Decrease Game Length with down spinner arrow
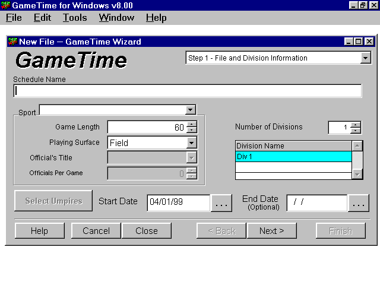 [192, 130]
